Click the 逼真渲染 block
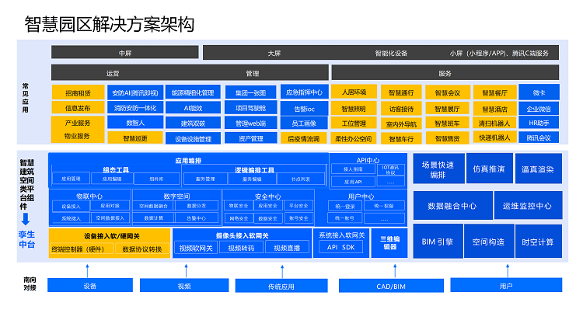 point(538,169)
